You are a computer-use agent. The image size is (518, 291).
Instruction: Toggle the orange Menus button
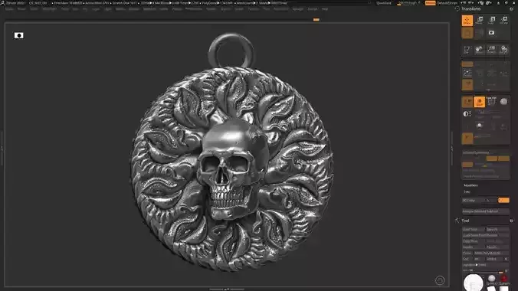[x=430, y=3]
